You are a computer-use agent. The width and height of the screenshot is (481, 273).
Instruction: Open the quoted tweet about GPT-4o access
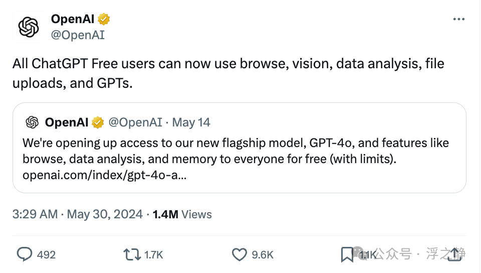click(239, 148)
